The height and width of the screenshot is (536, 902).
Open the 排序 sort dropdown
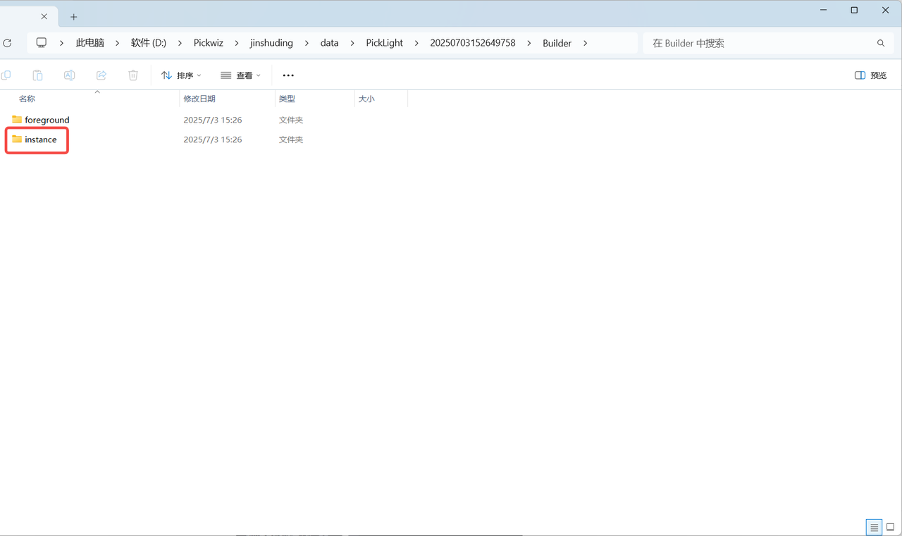point(181,75)
